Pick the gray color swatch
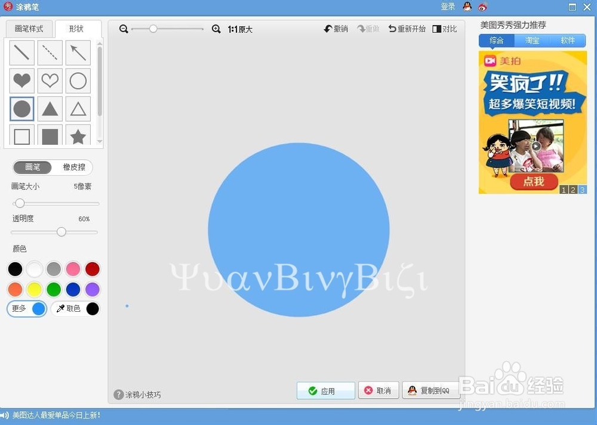597x425 pixels. pyautogui.click(x=54, y=269)
